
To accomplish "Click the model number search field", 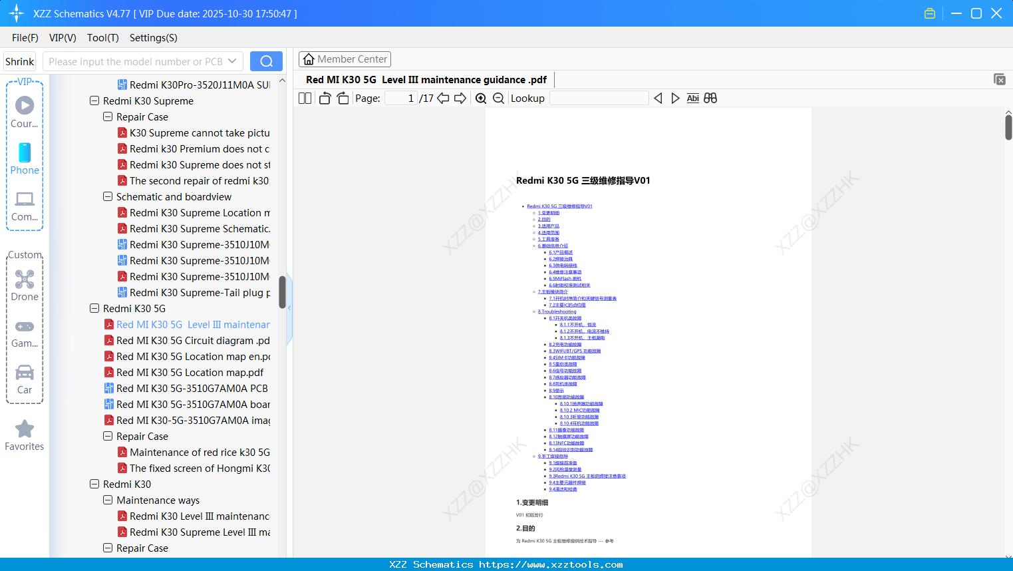I will click(x=136, y=61).
